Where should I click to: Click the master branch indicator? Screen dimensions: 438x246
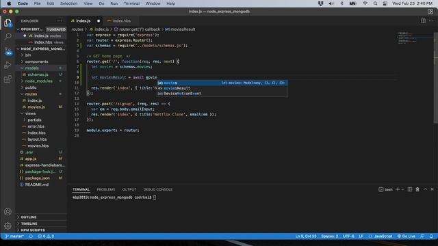coord(14,236)
